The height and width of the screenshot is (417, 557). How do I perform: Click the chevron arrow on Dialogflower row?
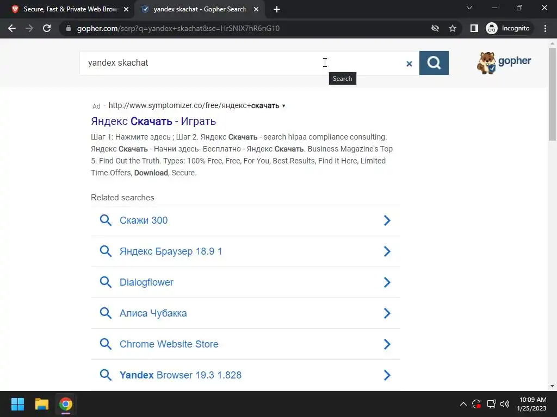pos(387,282)
